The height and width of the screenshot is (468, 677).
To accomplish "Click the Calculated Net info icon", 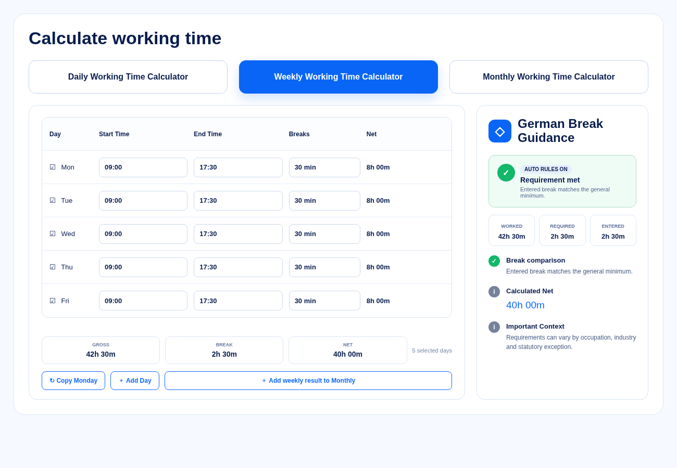I will [494, 292].
